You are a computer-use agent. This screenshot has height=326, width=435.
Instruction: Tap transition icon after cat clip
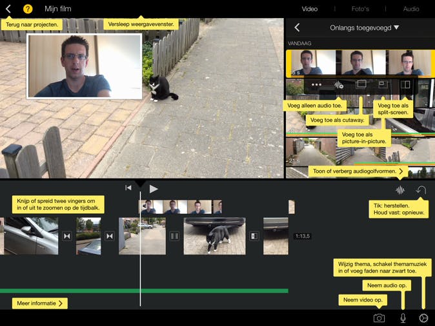point(254,236)
